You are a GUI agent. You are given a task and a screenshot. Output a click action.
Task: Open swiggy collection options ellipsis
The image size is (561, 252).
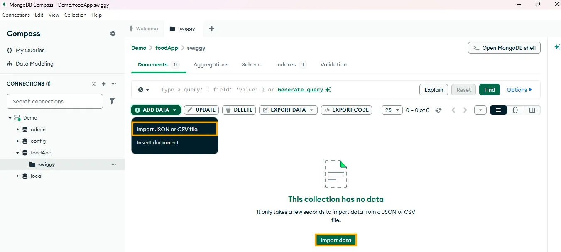pyautogui.click(x=114, y=164)
